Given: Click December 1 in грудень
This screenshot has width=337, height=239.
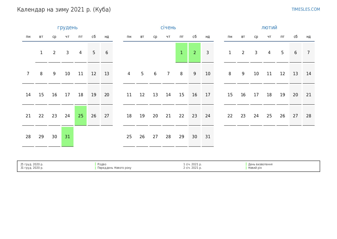Looking at the screenshot, I should [41, 53].
